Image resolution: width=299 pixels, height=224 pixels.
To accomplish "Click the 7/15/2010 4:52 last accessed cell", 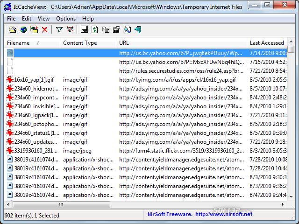I will point(268,62).
